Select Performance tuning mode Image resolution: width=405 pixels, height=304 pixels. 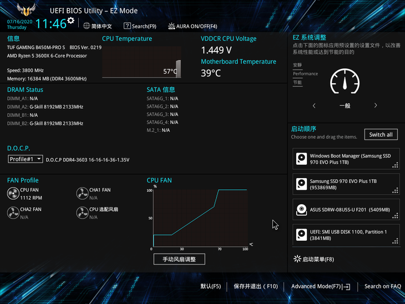coord(305,74)
